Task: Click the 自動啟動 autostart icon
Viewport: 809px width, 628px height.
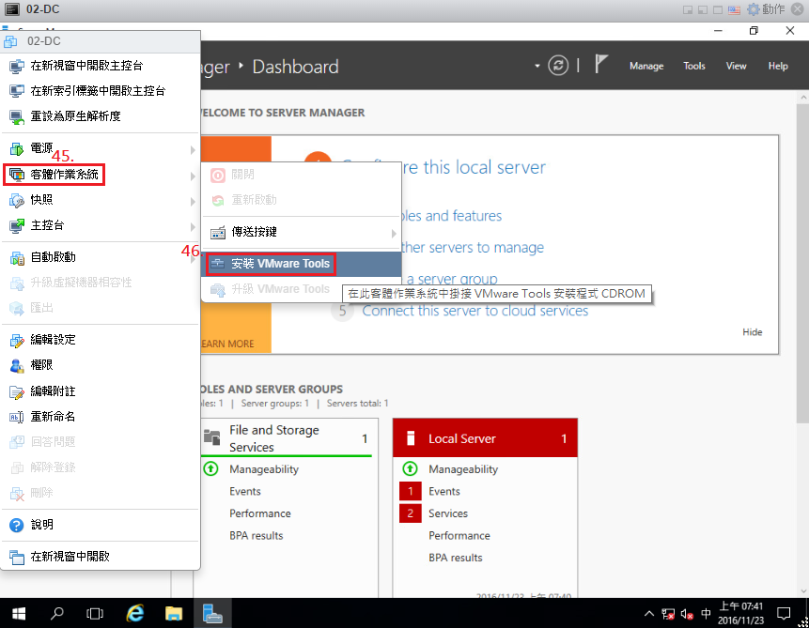Action: pyautogui.click(x=17, y=257)
